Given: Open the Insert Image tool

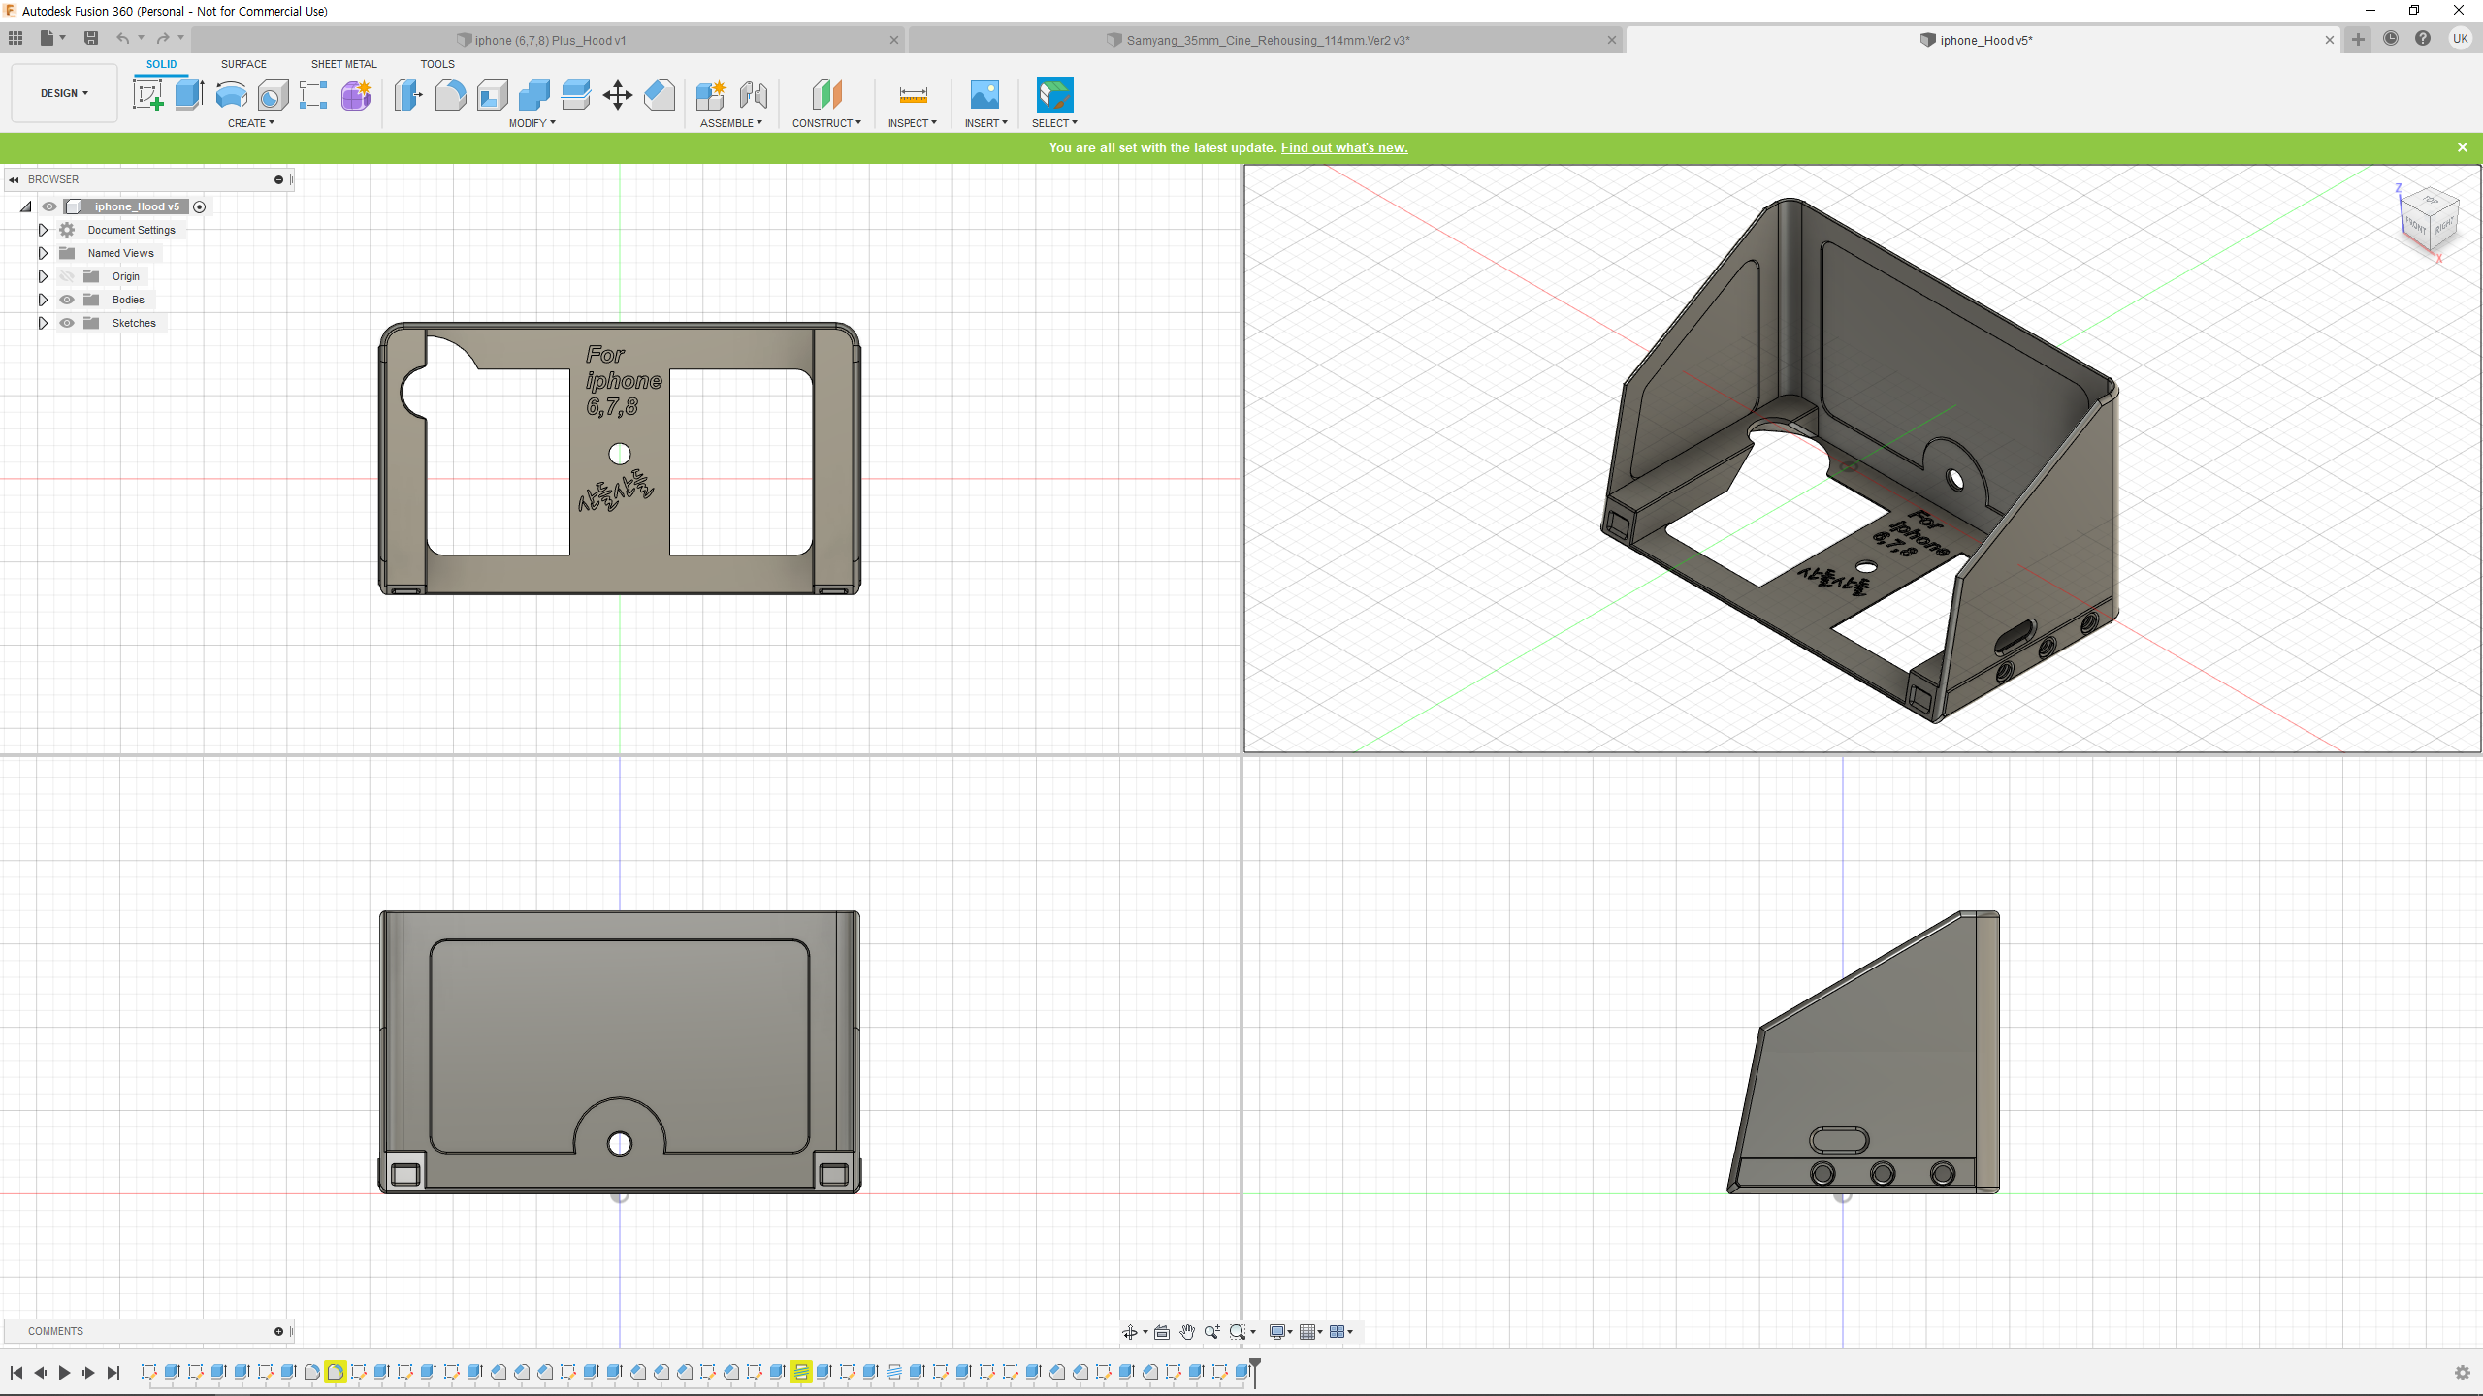Looking at the screenshot, I should 984,95.
